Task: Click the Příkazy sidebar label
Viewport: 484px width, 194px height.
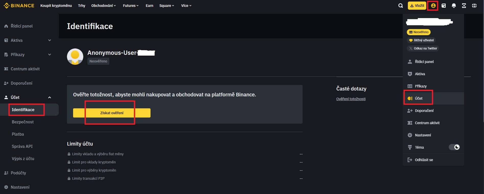Action: [x=18, y=55]
